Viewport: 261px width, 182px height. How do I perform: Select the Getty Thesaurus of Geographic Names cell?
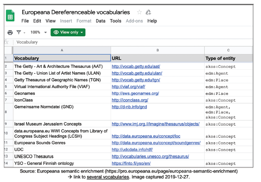point(62,80)
